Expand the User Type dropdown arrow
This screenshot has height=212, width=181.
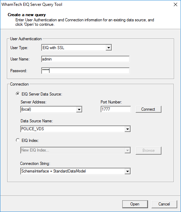[x=109, y=48]
